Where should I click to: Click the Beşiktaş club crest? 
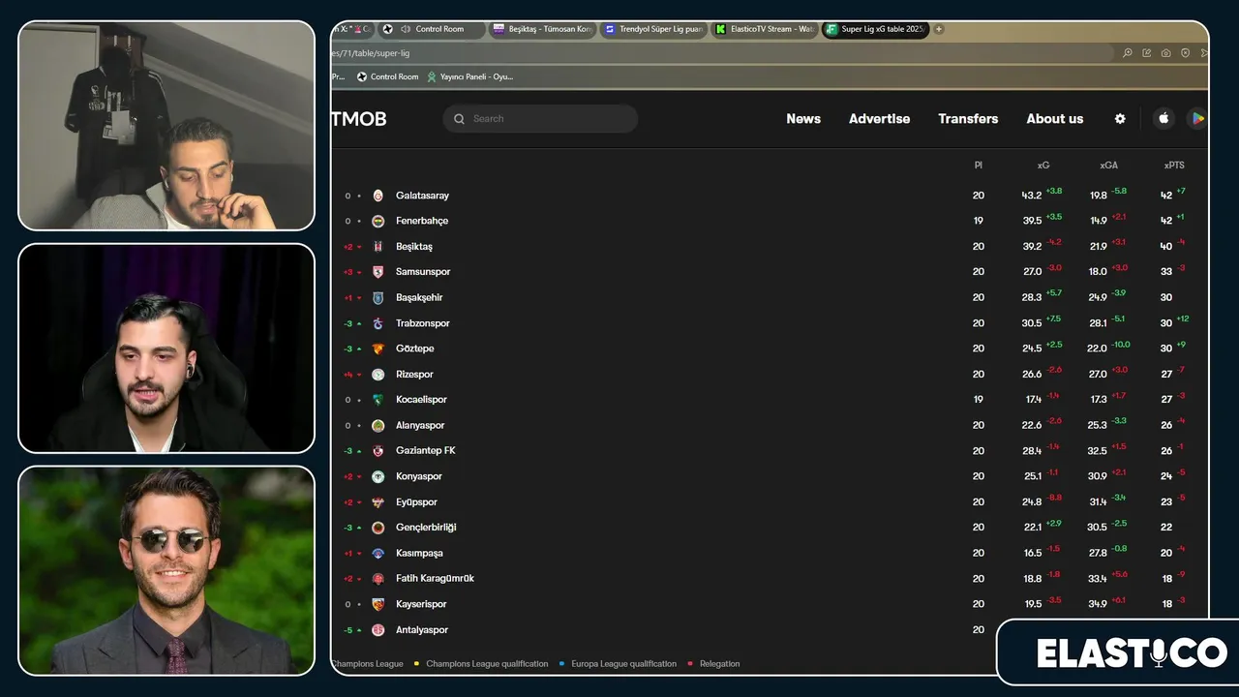(378, 247)
